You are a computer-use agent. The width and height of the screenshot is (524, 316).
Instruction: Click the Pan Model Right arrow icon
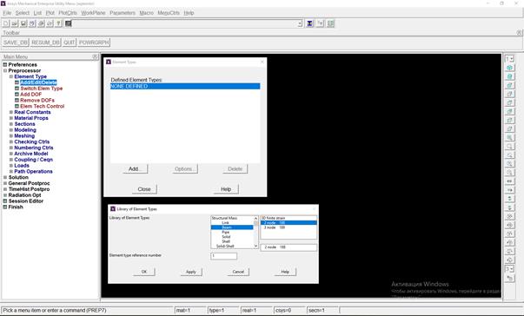pyautogui.click(x=509, y=190)
